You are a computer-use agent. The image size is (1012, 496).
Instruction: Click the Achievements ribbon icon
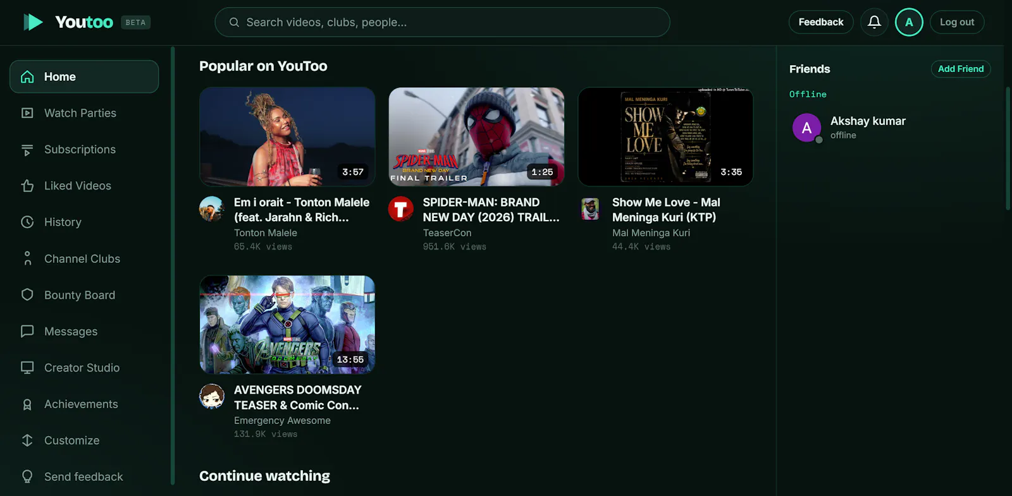tap(27, 404)
